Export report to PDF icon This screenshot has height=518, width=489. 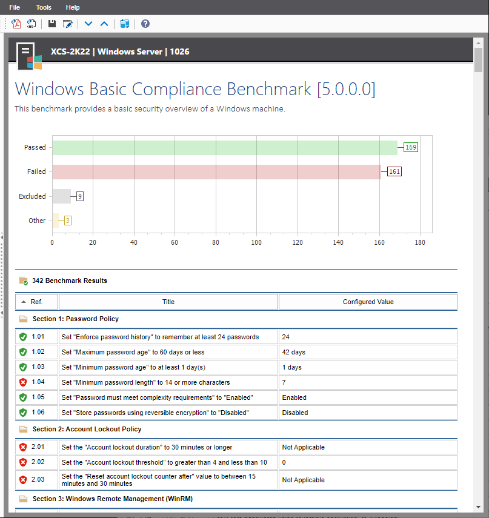coord(16,24)
